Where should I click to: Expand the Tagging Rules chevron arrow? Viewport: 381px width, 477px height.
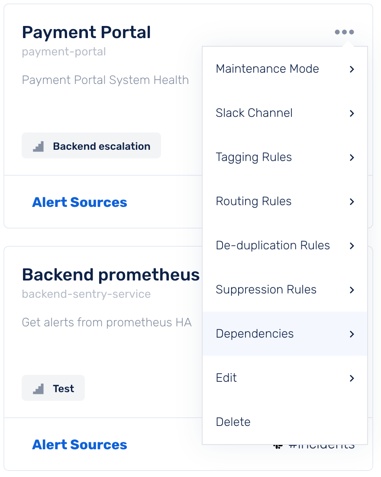coord(352,158)
